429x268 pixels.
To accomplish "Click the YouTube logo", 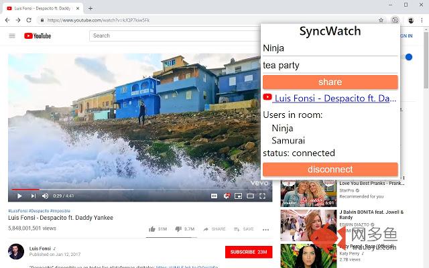I will tap(38, 36).
